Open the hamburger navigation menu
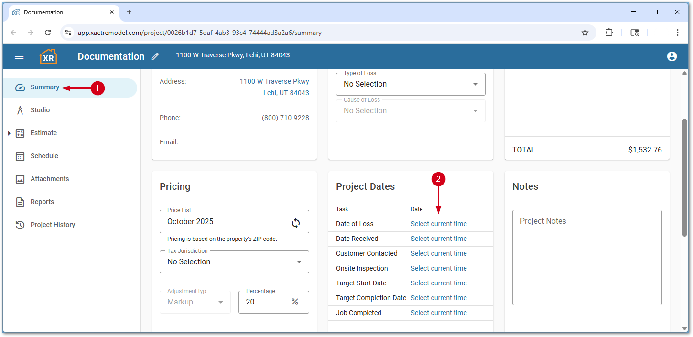 [19, 56]
